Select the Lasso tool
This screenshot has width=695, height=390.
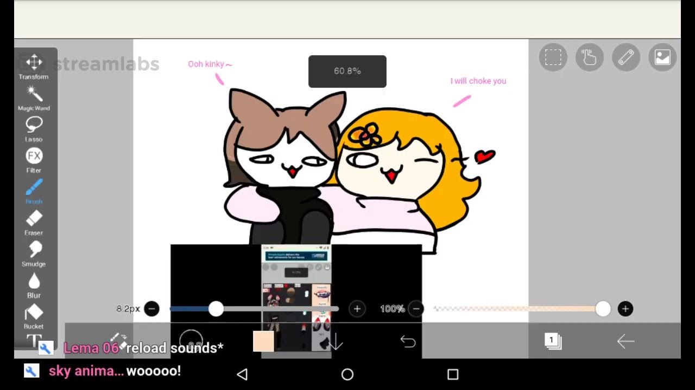coord(34,129)
